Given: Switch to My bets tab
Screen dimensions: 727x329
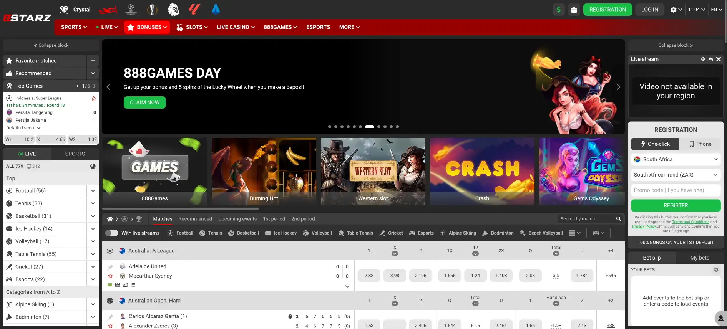Looking at the screenshot, I should [700, 258].
